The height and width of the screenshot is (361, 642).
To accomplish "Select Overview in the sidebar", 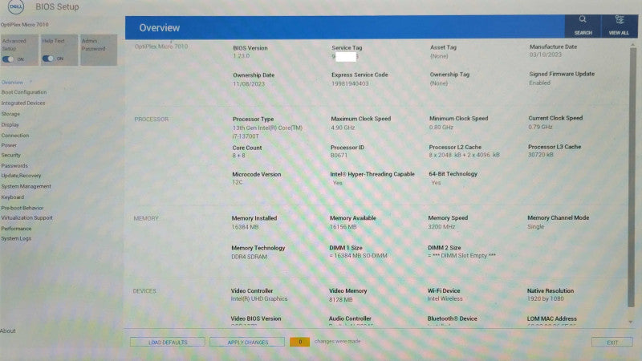I will tap(12, 83).
